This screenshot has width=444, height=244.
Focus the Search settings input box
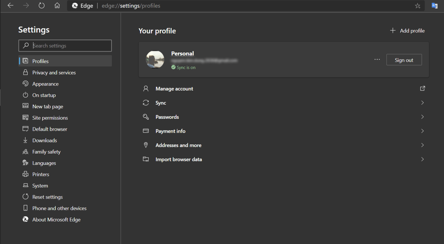click(x=69, y=46)
